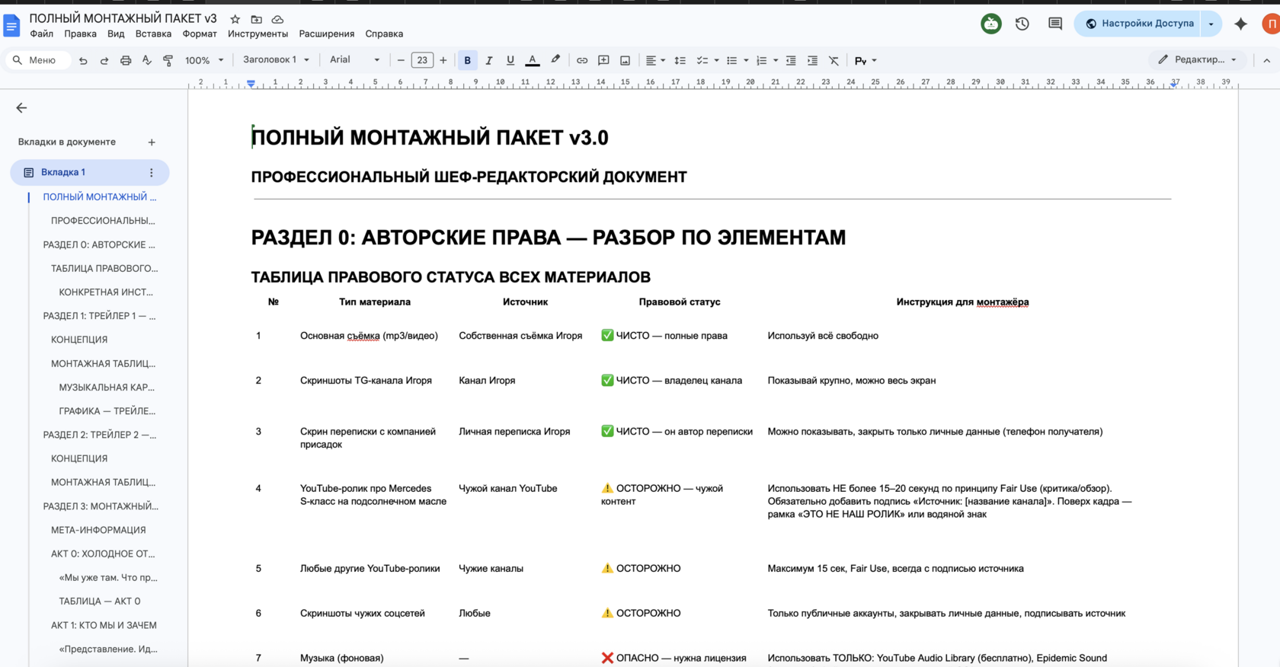Open the green collaborator avatar
Viewport: 1280px width, 667px height.
click(x=991, y=24)
